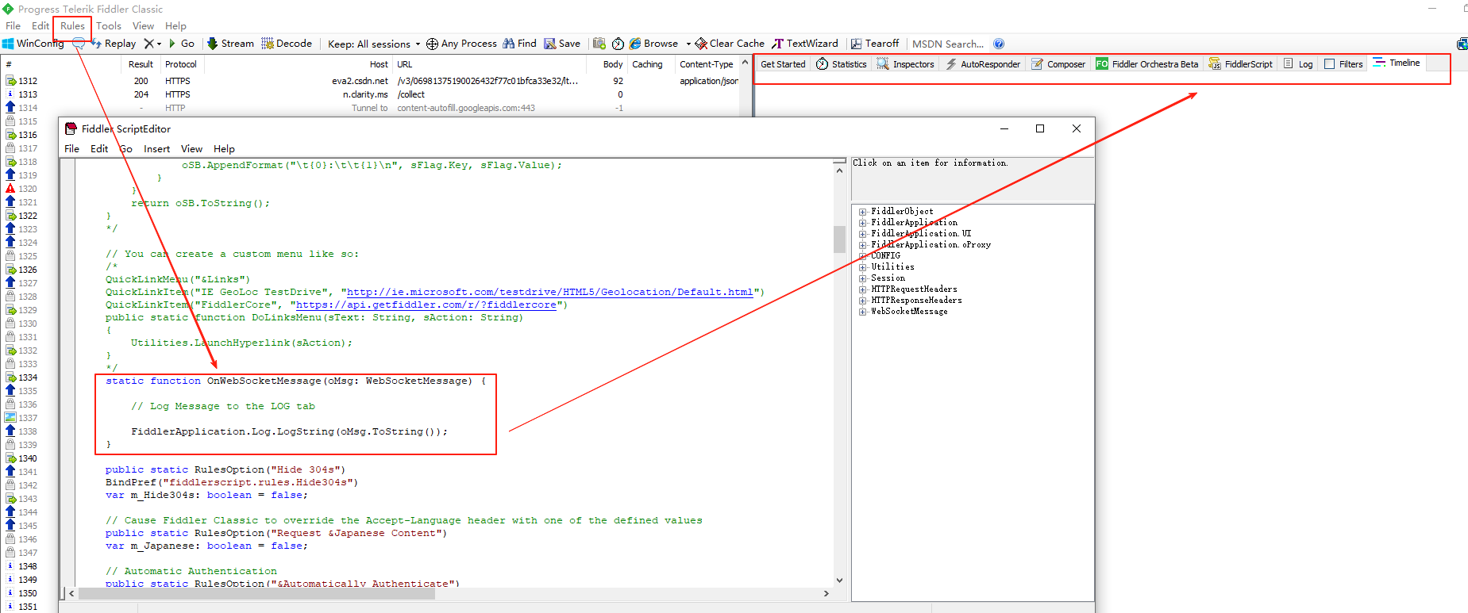Open the Browse dropdown arrow
The width and height of the screenshot is (1468, 613).
688,44
